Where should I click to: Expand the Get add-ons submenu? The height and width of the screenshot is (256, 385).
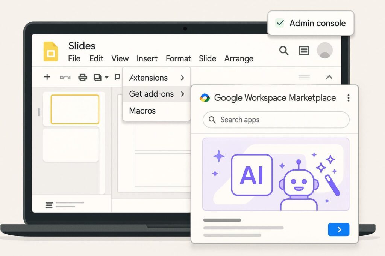pos(182,94)
